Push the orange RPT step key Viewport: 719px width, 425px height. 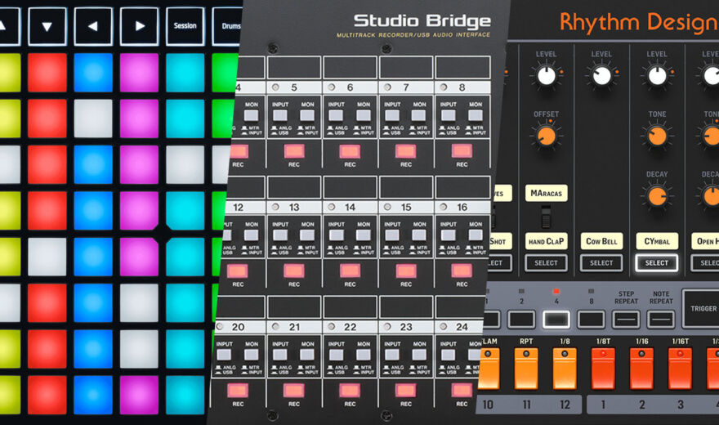(526, 369)
